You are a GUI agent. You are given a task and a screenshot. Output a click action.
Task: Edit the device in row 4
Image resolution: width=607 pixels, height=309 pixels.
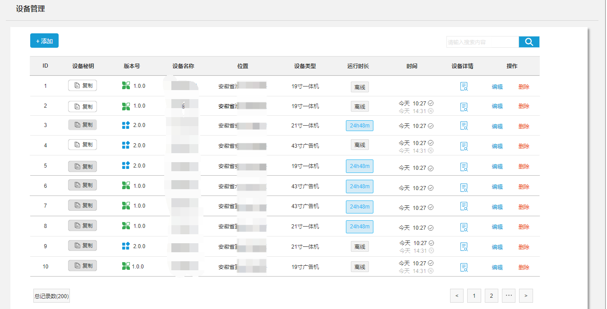[x=497, y=146]
